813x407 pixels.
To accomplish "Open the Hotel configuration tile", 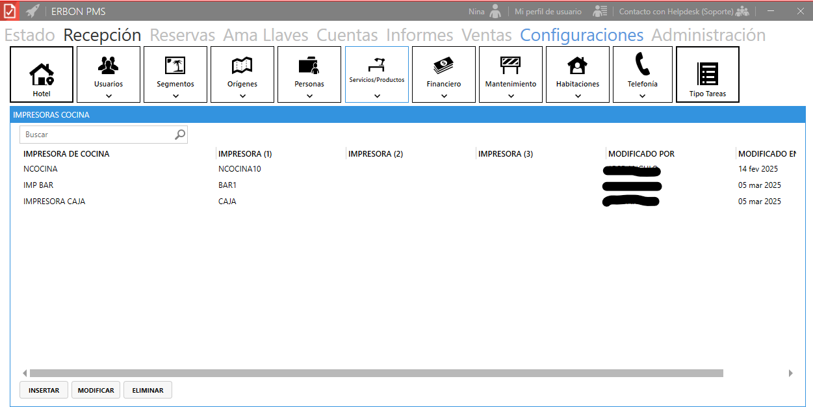I will tap(42, 74).
